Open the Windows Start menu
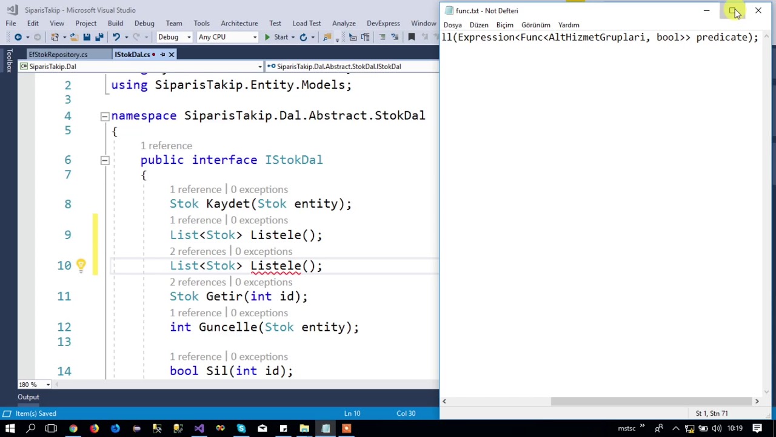This screenshot has width=776, height=437. point(10,429)
